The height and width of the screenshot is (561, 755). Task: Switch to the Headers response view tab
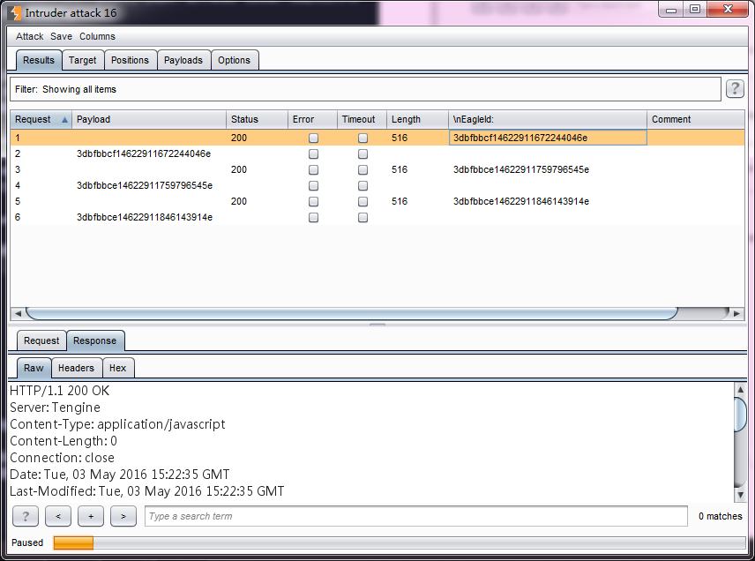pyautogui.click(x=76, y=368)
